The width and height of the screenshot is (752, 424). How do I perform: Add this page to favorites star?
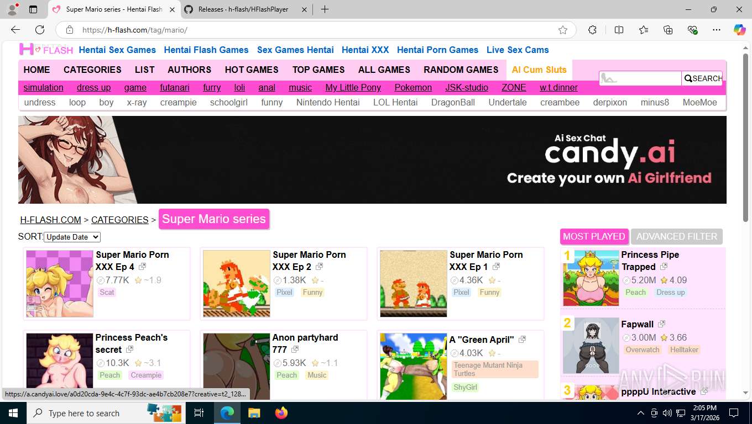[563, 30]
